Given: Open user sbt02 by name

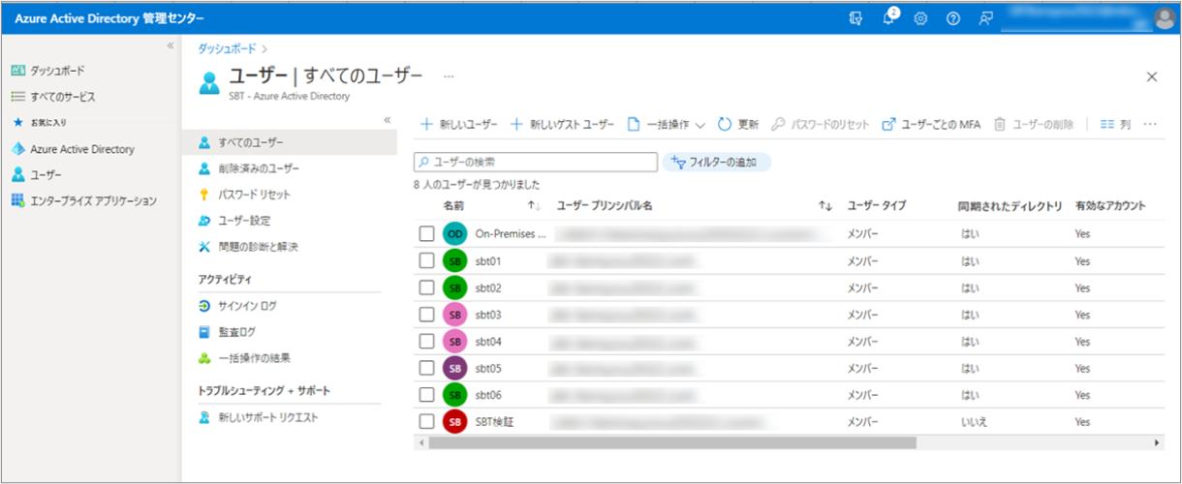Looking at the screenshot, I should coord(488,287).
